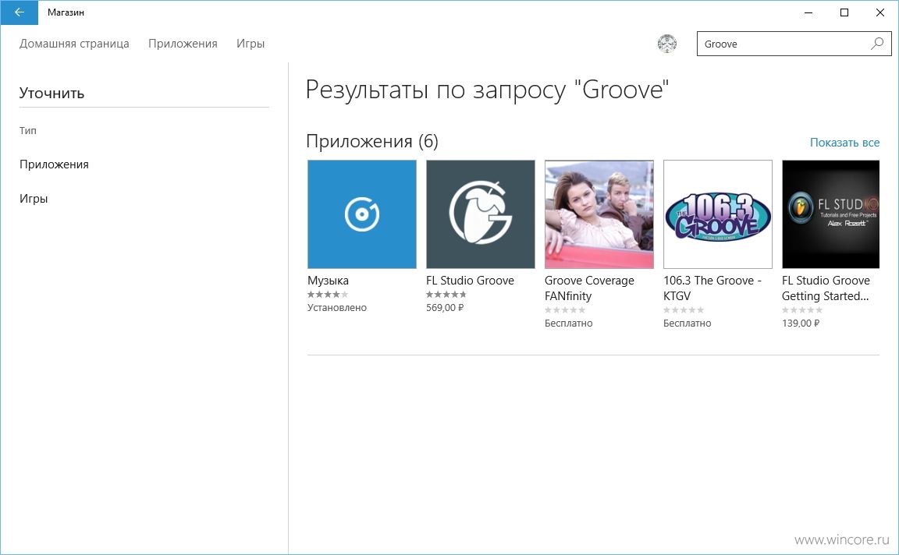Click the Приложения (6) section heading
The width and height of the screenshot is (899, 555).
point(372,141)
